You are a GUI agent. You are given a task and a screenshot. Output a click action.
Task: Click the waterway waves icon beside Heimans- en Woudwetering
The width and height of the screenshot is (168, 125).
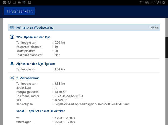click(12, 27)
